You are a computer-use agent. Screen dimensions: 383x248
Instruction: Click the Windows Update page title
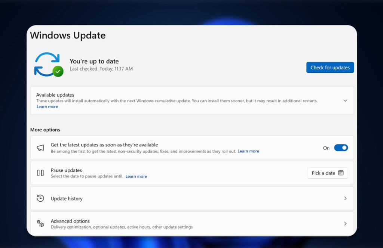coord(68,35)
